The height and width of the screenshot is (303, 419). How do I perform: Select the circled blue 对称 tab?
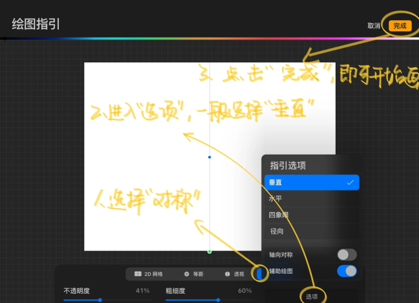tap(259, 274)
